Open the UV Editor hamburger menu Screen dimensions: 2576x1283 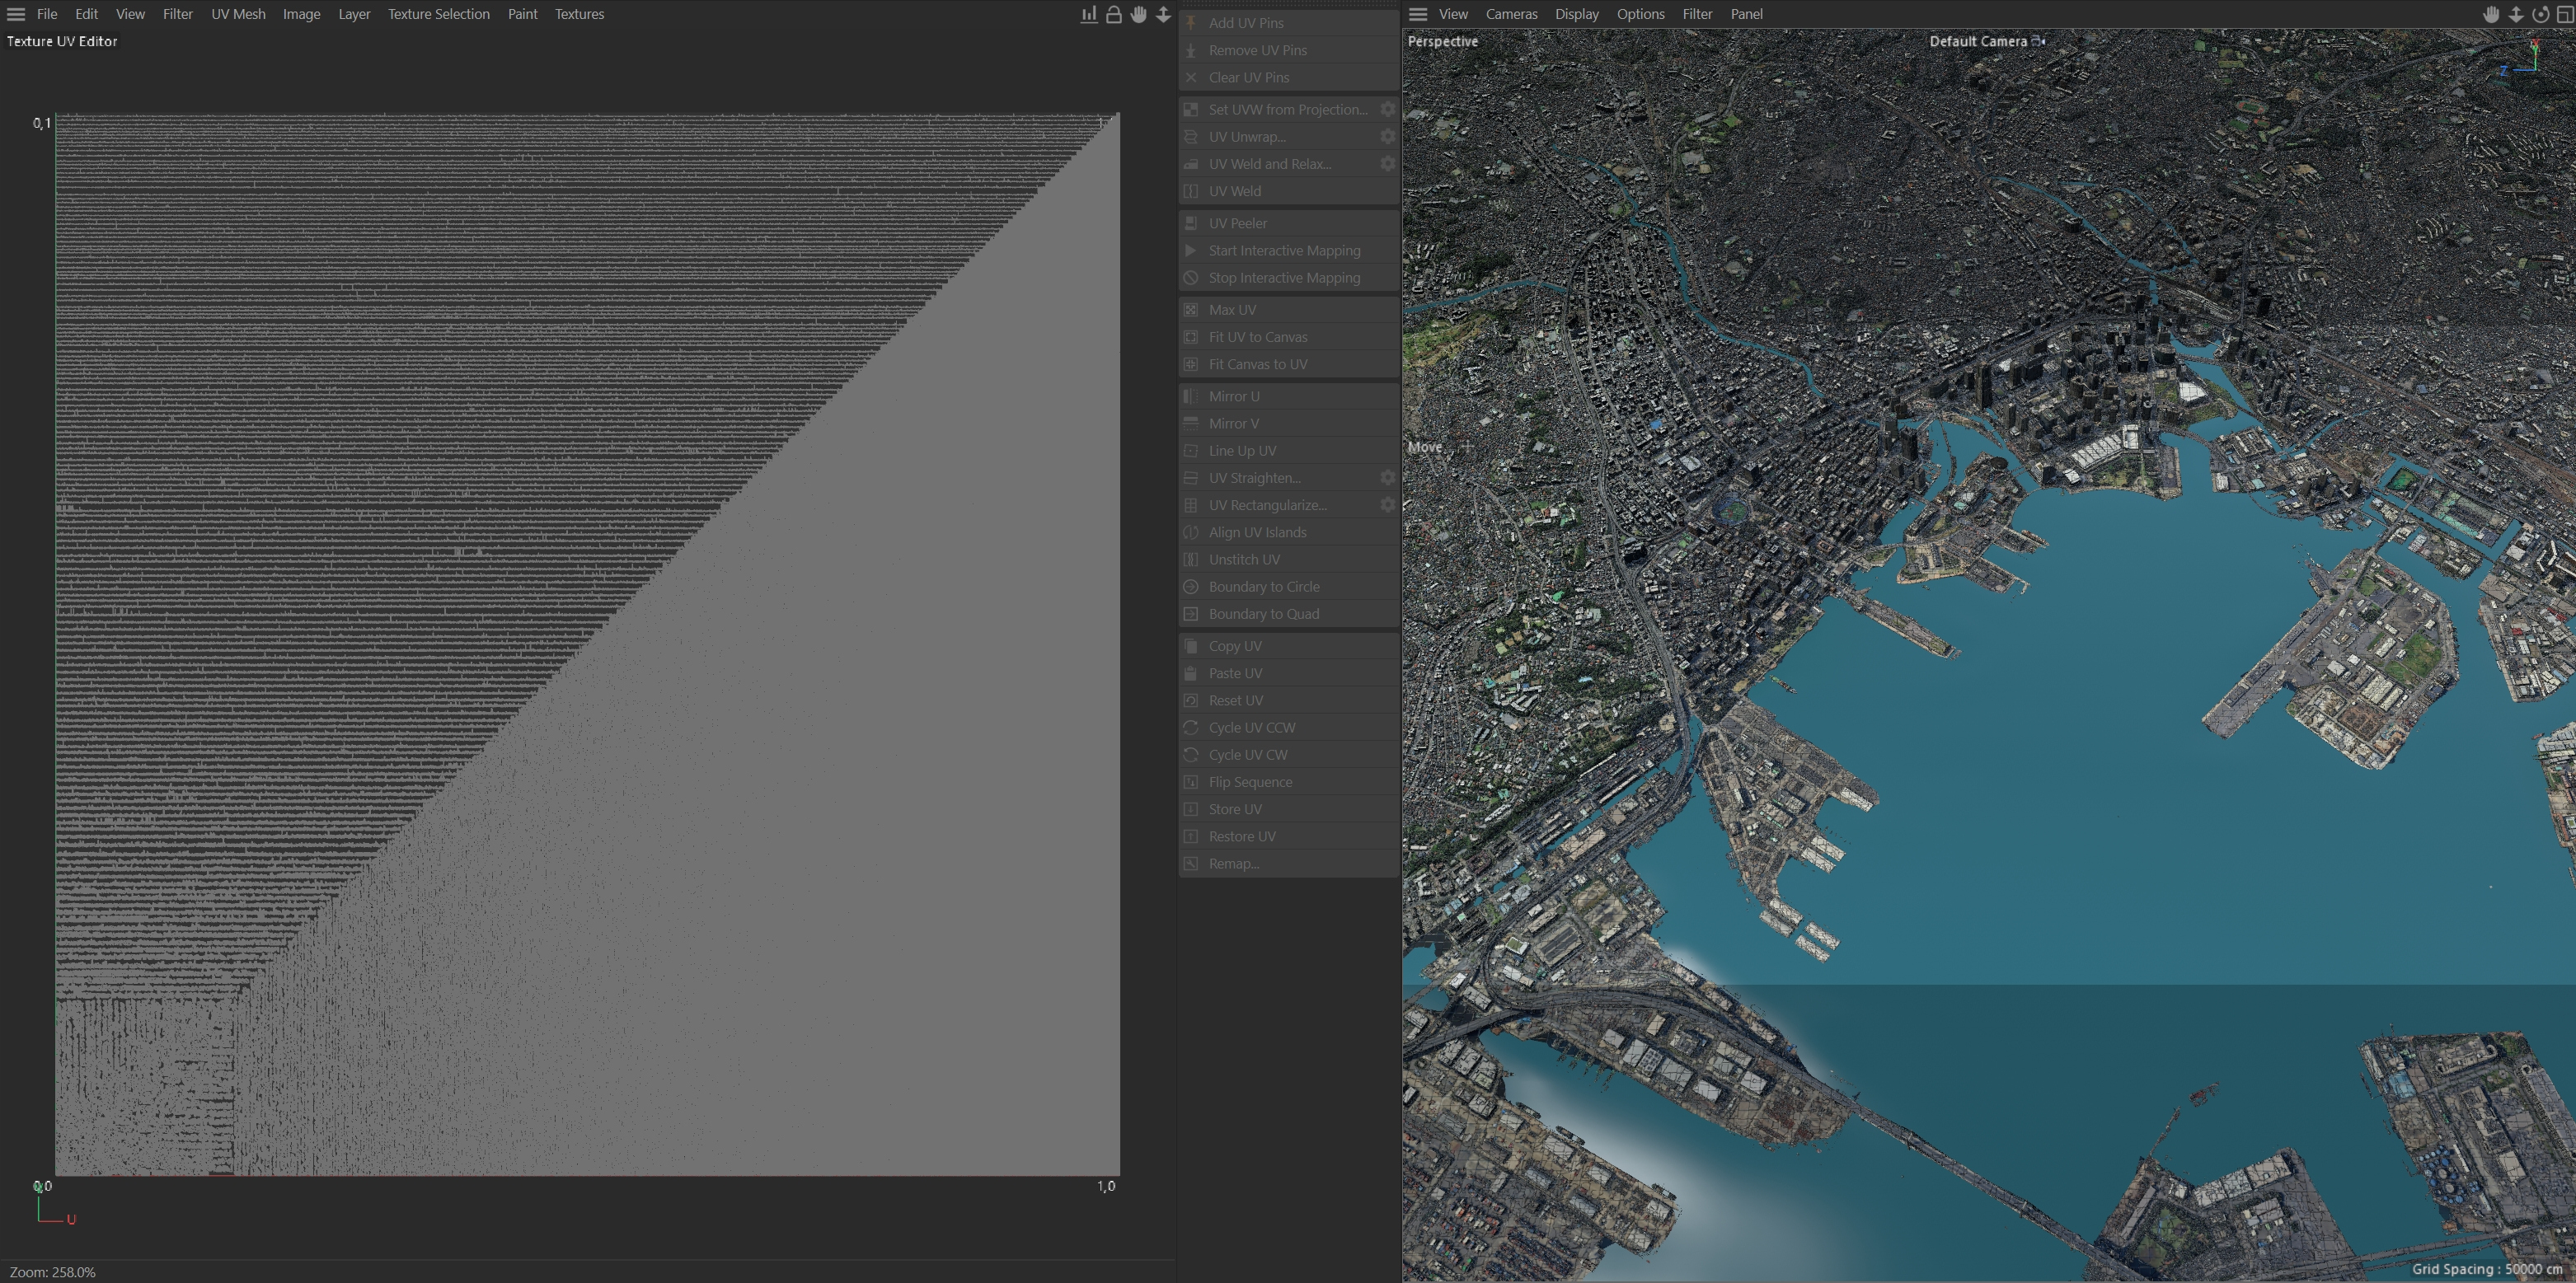[x=16, y=14]
